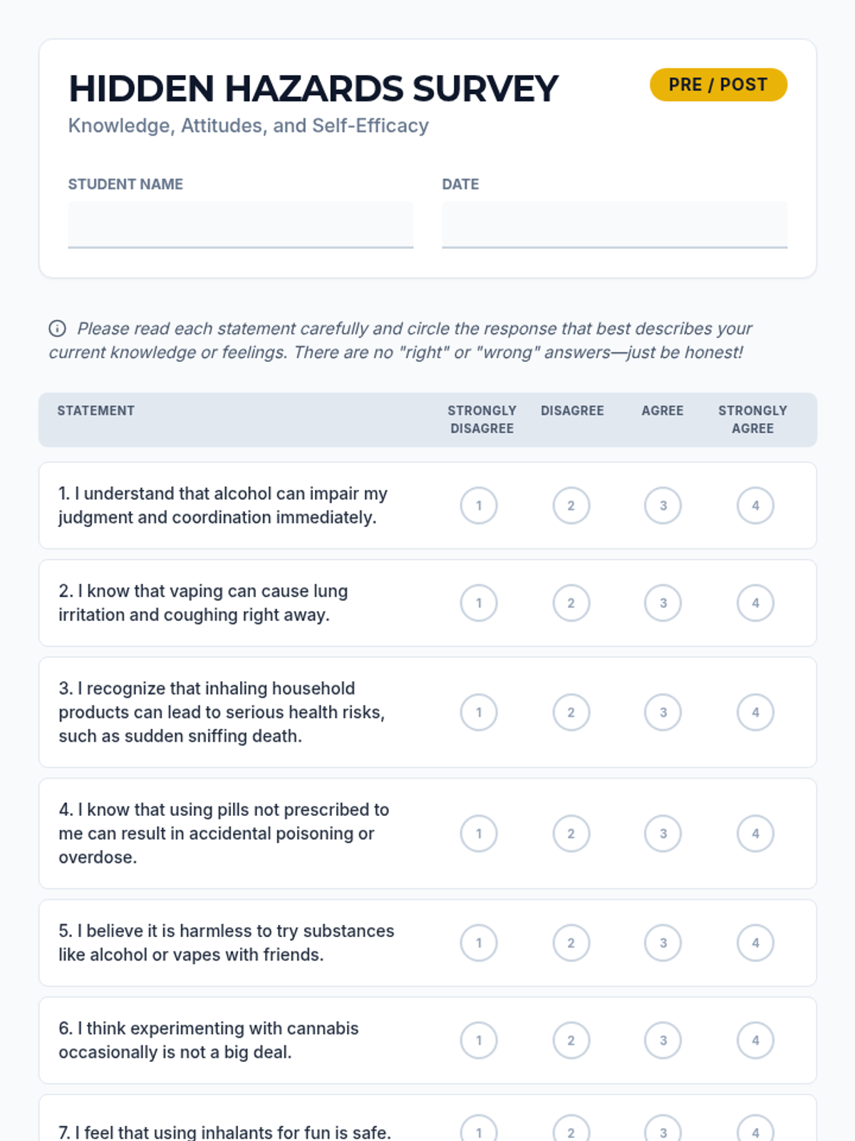Click the PRE / POST badge
The image size is (855, 1141).
pyautogui.click(x=718, y=85)
